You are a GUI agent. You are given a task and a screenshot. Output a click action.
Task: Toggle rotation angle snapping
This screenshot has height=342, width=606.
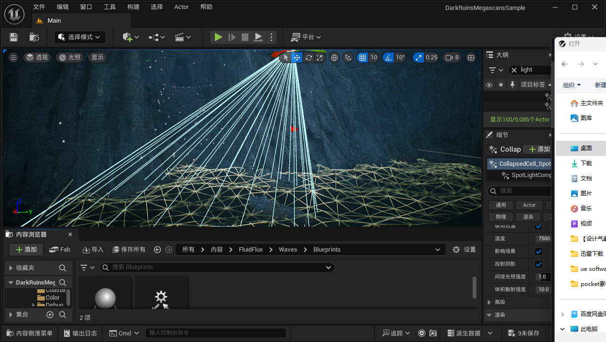pyautogui.click(x=388, y=57)
